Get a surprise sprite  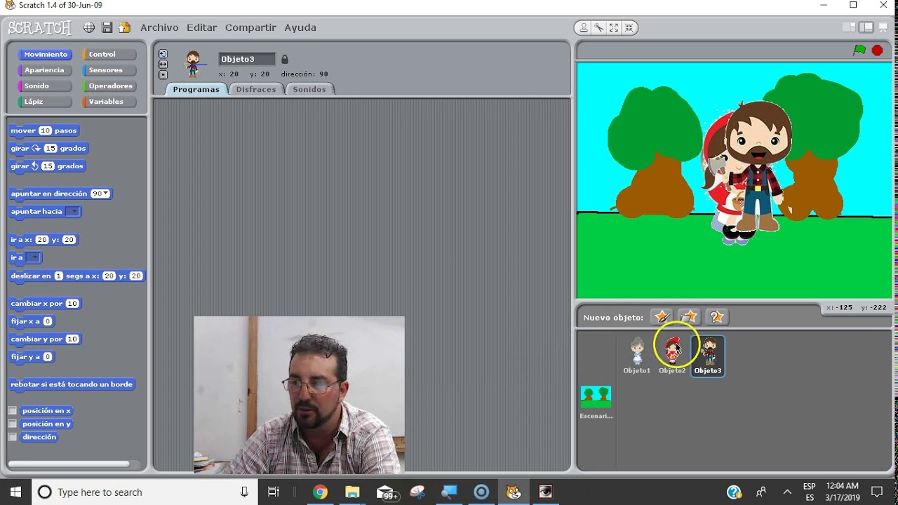(716, 317)
